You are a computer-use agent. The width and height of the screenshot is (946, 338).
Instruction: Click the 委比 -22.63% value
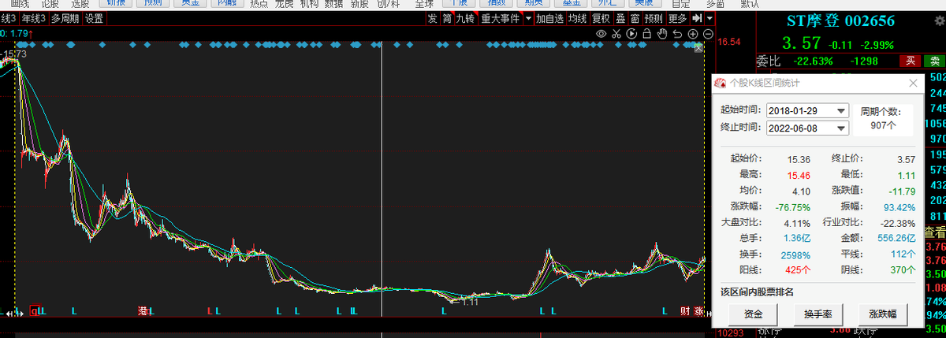tap(812, 61)
